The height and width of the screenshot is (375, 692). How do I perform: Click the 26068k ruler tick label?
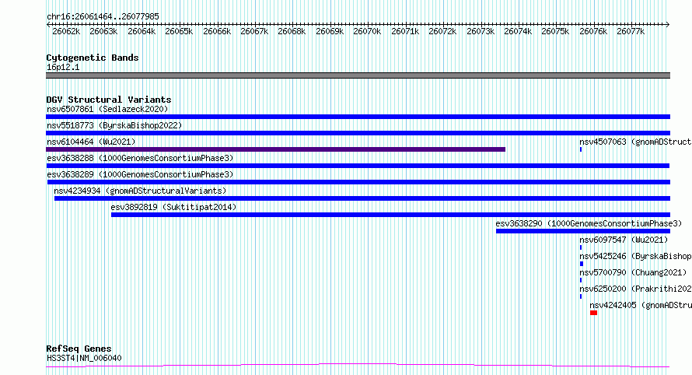292,31
